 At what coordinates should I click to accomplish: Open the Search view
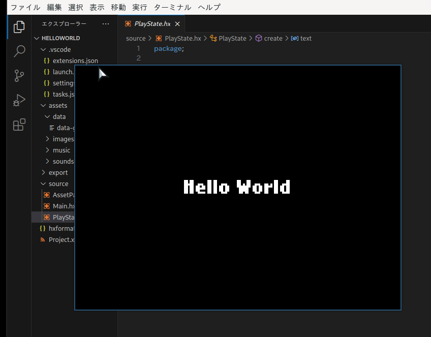pos(19,51)
